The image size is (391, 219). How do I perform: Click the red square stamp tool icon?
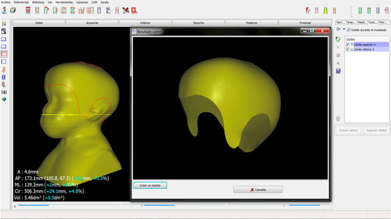point(135,10)
